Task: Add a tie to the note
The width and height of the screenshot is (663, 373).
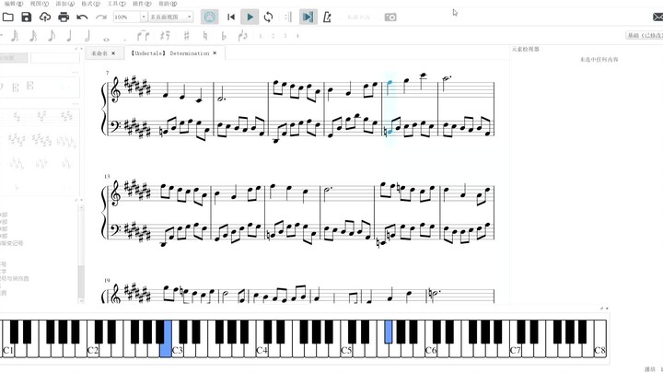Action: click(144, 36)
